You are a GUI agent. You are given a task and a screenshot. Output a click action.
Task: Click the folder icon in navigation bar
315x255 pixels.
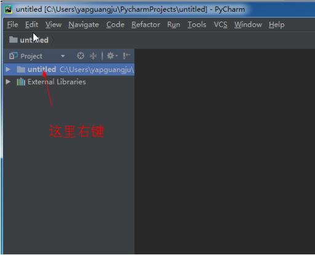point(14,39)
